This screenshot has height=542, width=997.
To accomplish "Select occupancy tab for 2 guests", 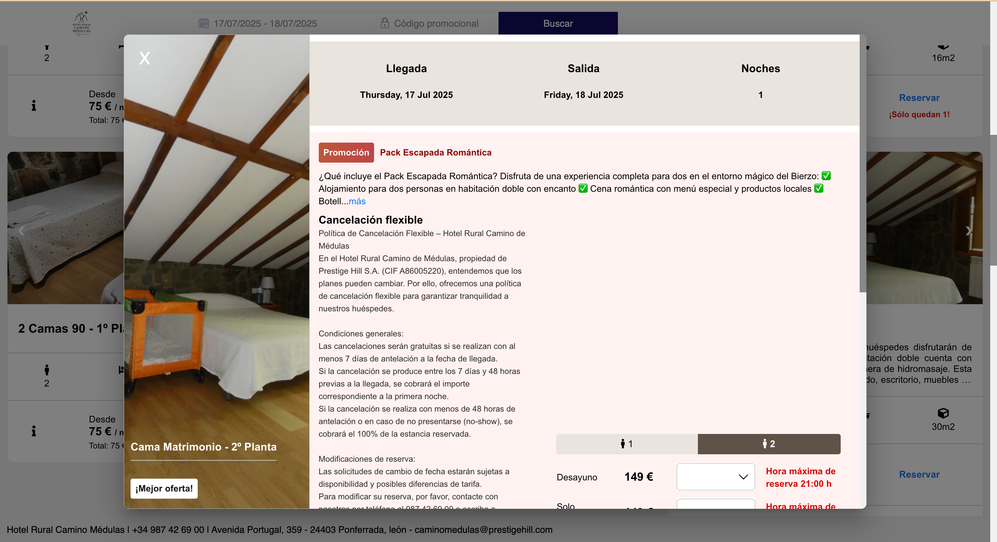I will click(769, 444).
